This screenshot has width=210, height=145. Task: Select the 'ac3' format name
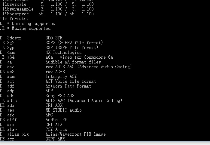[x=11, y=72]
